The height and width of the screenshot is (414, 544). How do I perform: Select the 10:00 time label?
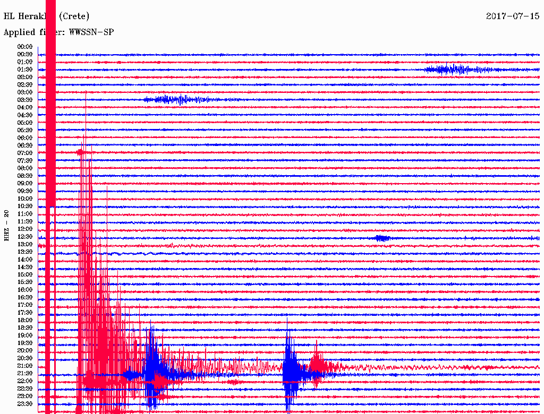24,199
